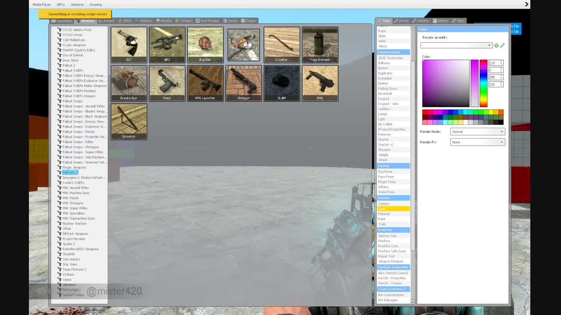Pick the bright red palette swatch
This screenshot has height=315, width=561.
(425, 112)
